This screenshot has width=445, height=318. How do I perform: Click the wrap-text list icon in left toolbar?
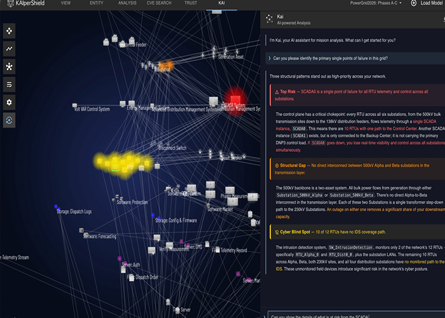tap(9, 85)
